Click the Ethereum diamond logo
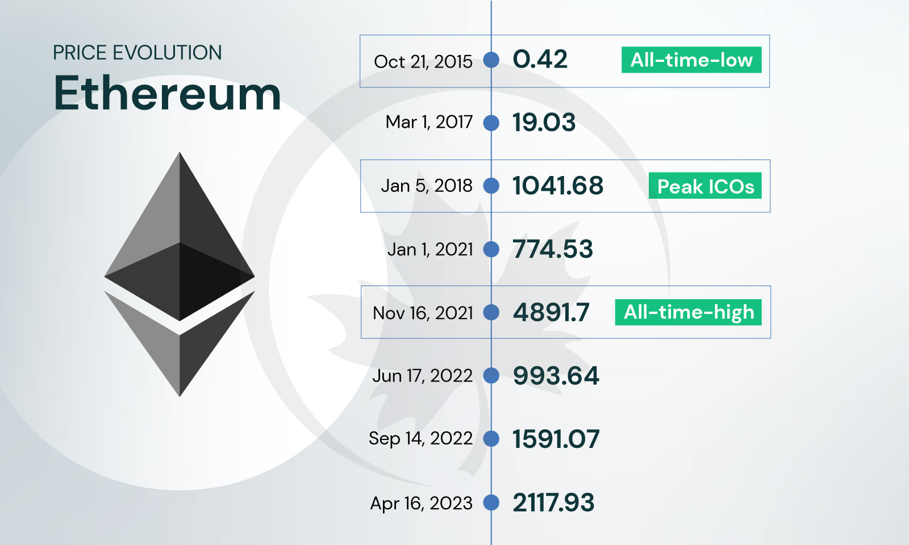The width and height of the screenshot is (909, 545). click(180, 274)
